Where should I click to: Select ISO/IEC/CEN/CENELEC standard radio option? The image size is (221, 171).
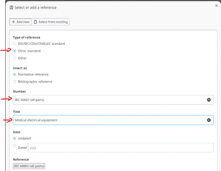tap(15, 44)
